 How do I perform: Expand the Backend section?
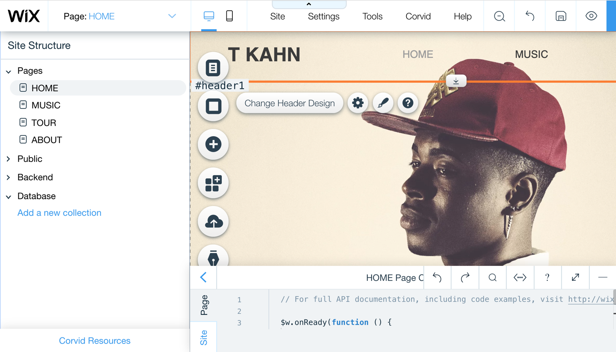pos(8,177)
